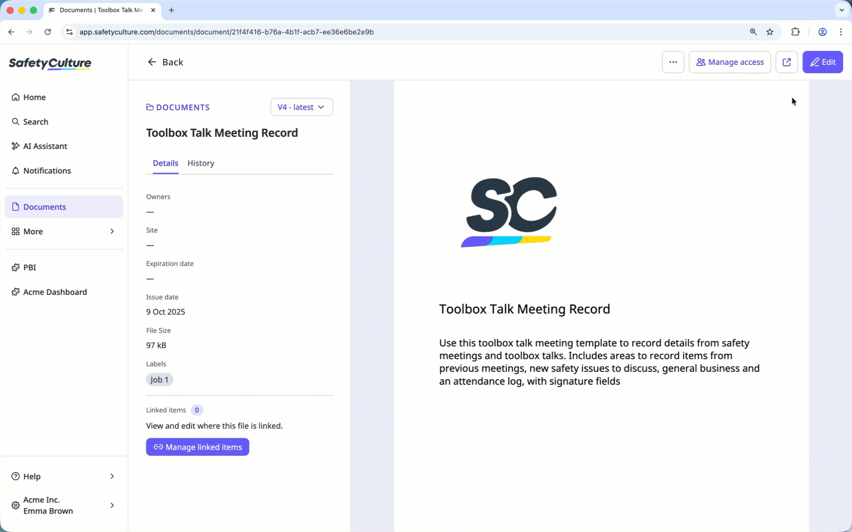Click the Linked items count badge

(197, 410)
